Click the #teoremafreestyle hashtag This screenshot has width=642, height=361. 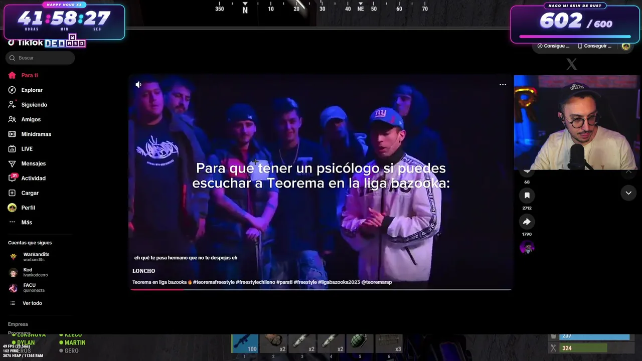[x=214, y=282]
